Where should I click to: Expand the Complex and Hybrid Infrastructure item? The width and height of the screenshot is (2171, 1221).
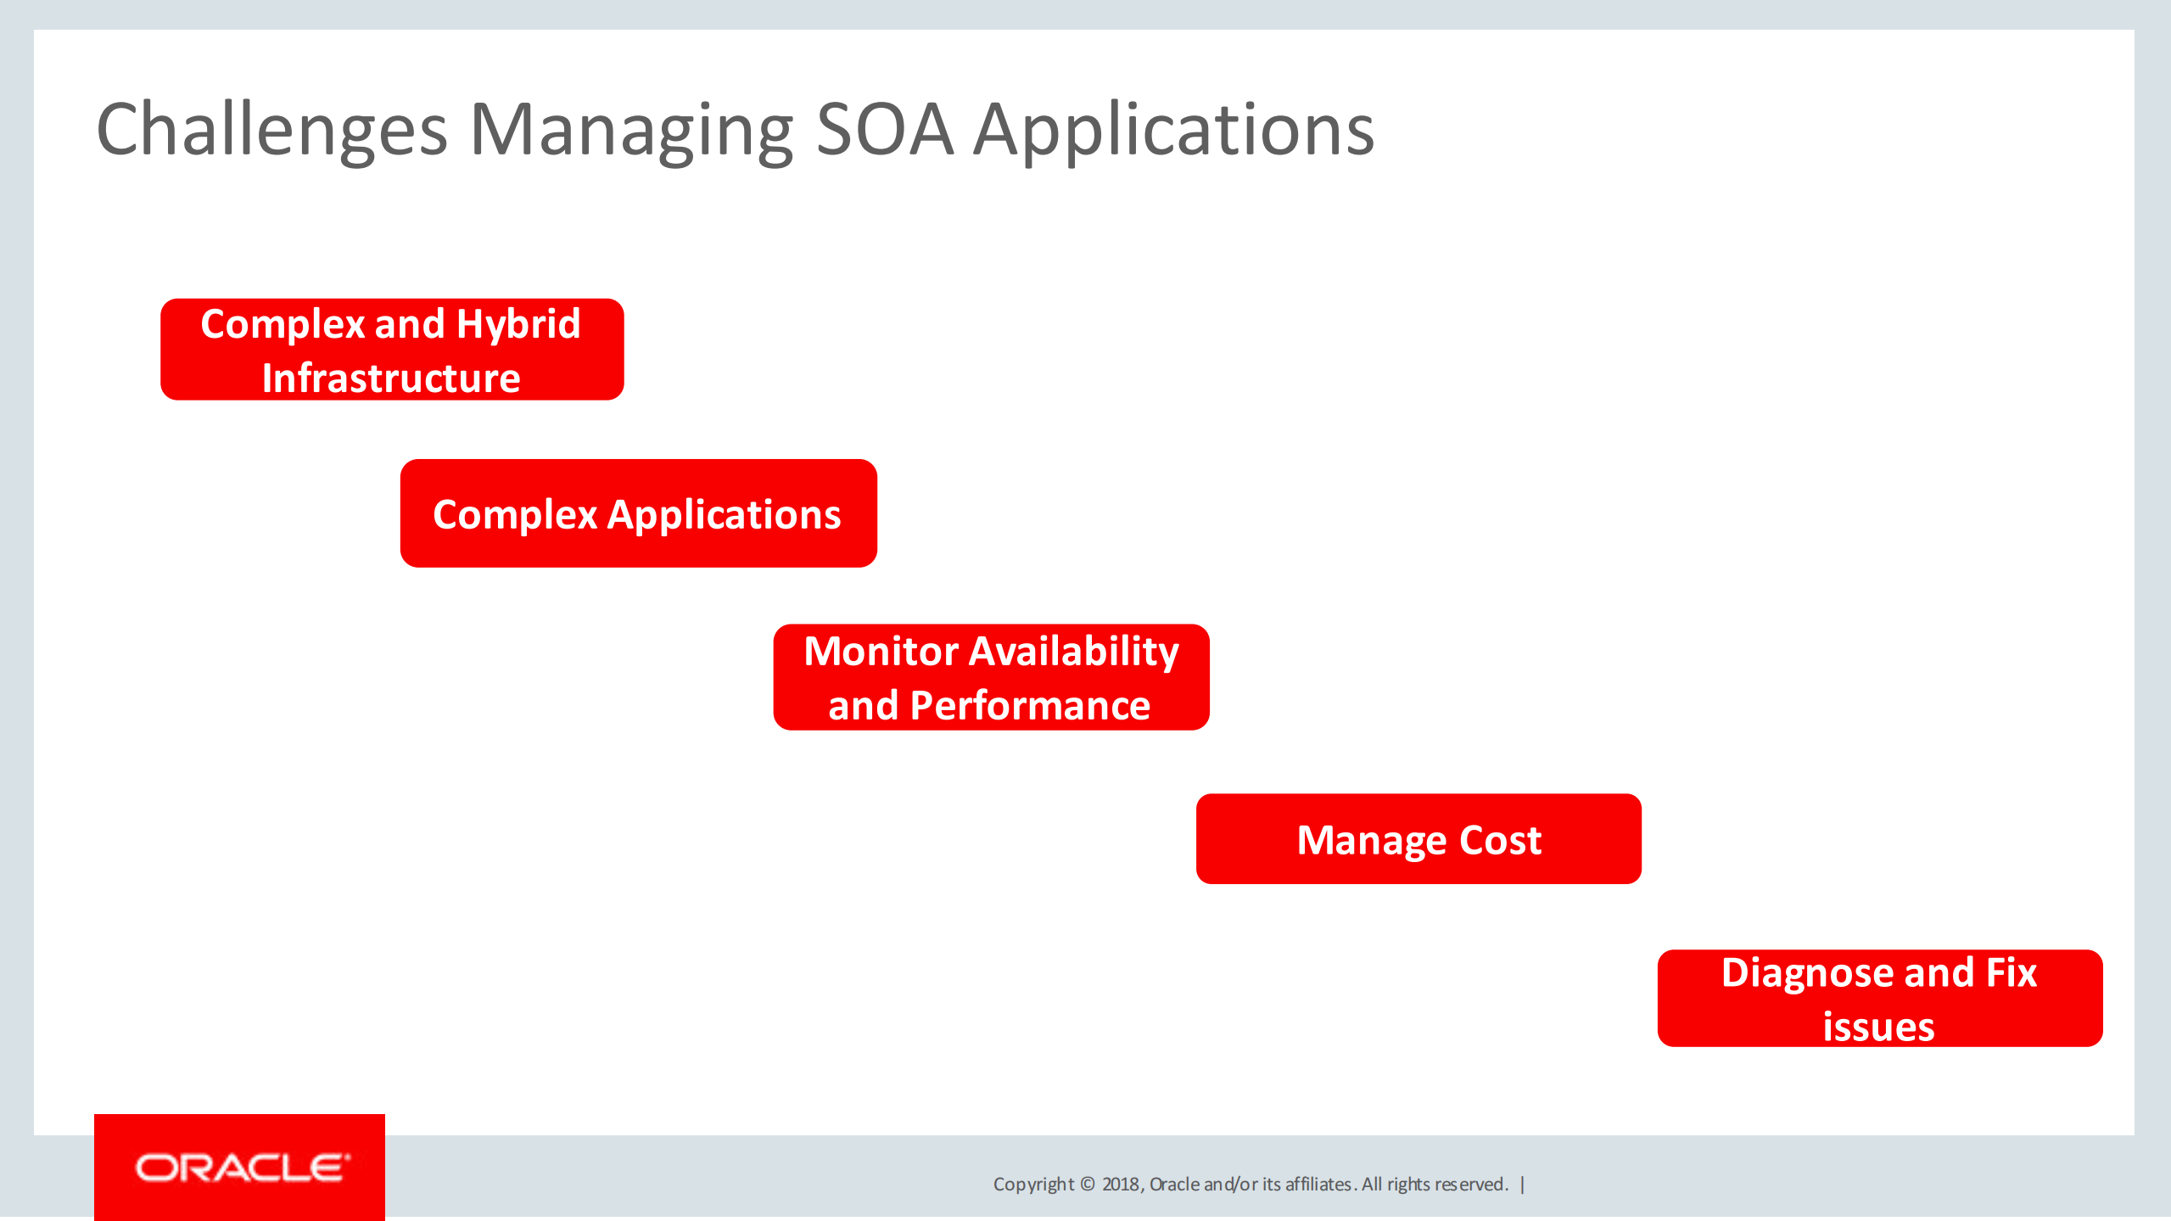390,349
